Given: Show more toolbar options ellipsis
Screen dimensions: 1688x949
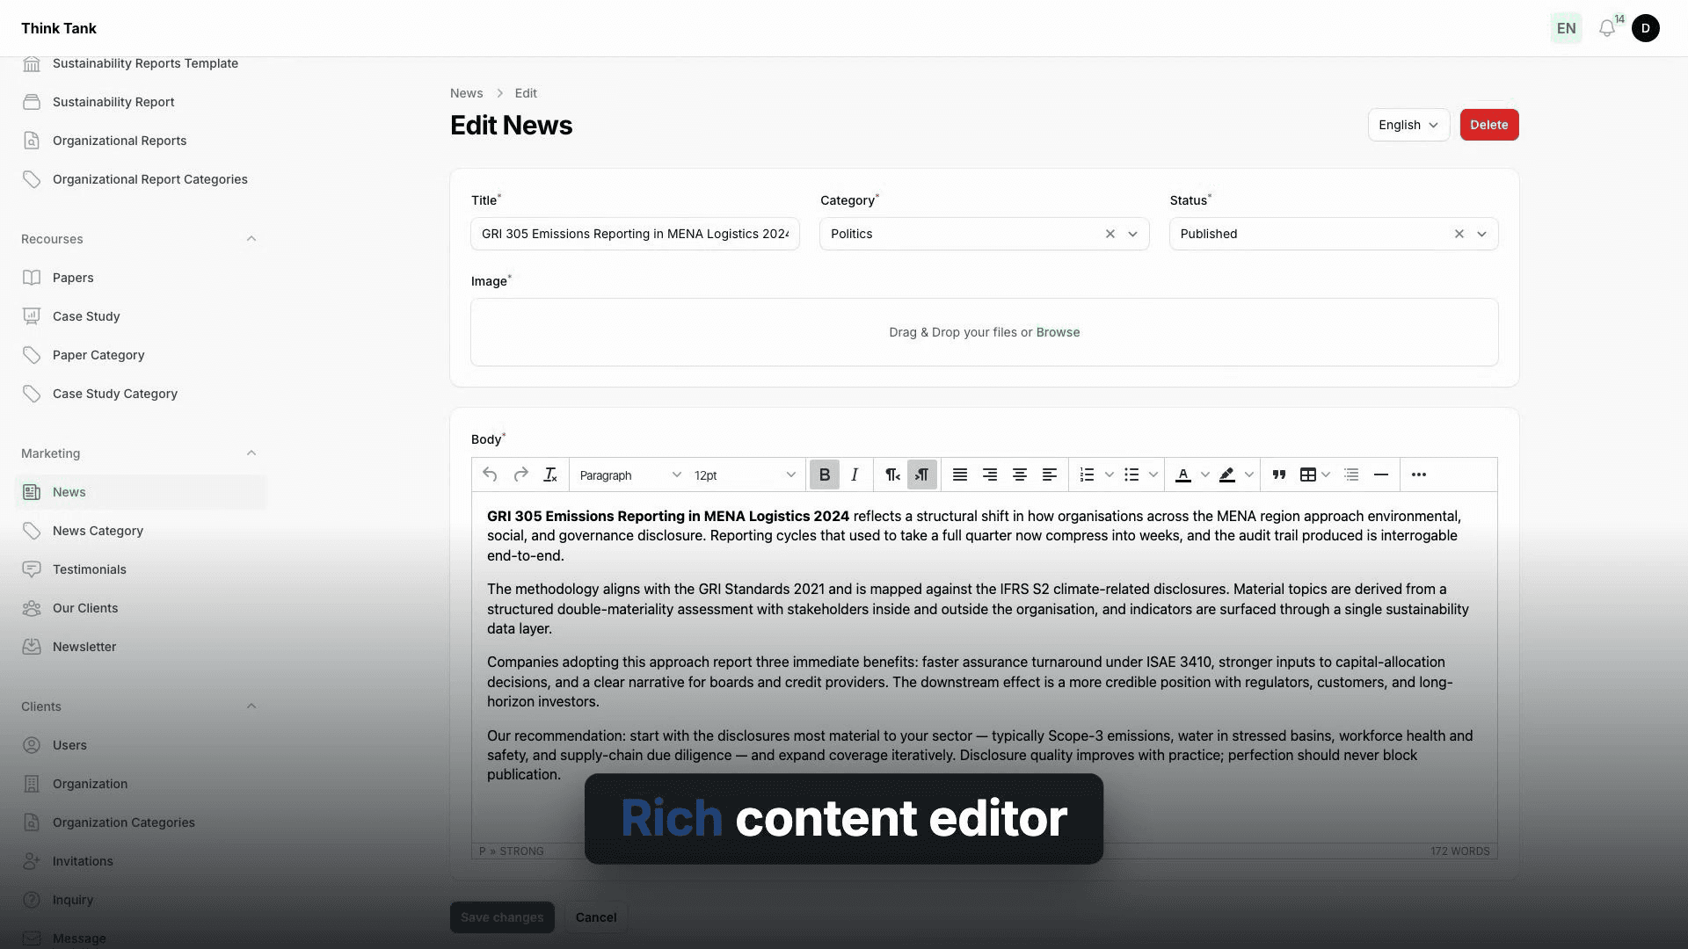Looking at the screenshot, I should pos(1419,474).
